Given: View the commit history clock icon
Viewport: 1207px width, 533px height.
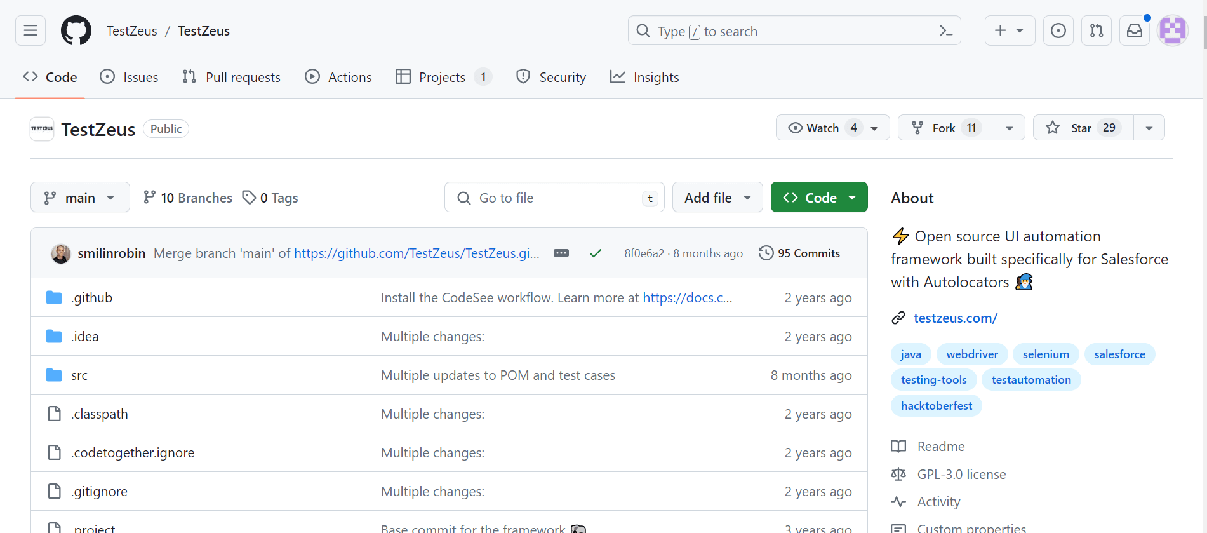Looking at the screenshot, I should (766, 253).
